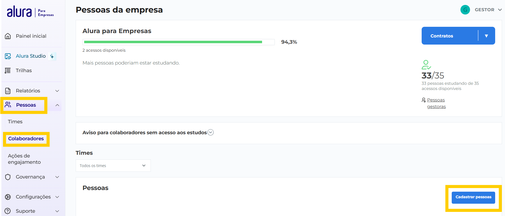This screenshot has height=216, width=505.
Task: Open the Pessoas gestoras link
Action: (x=436, y=103)
